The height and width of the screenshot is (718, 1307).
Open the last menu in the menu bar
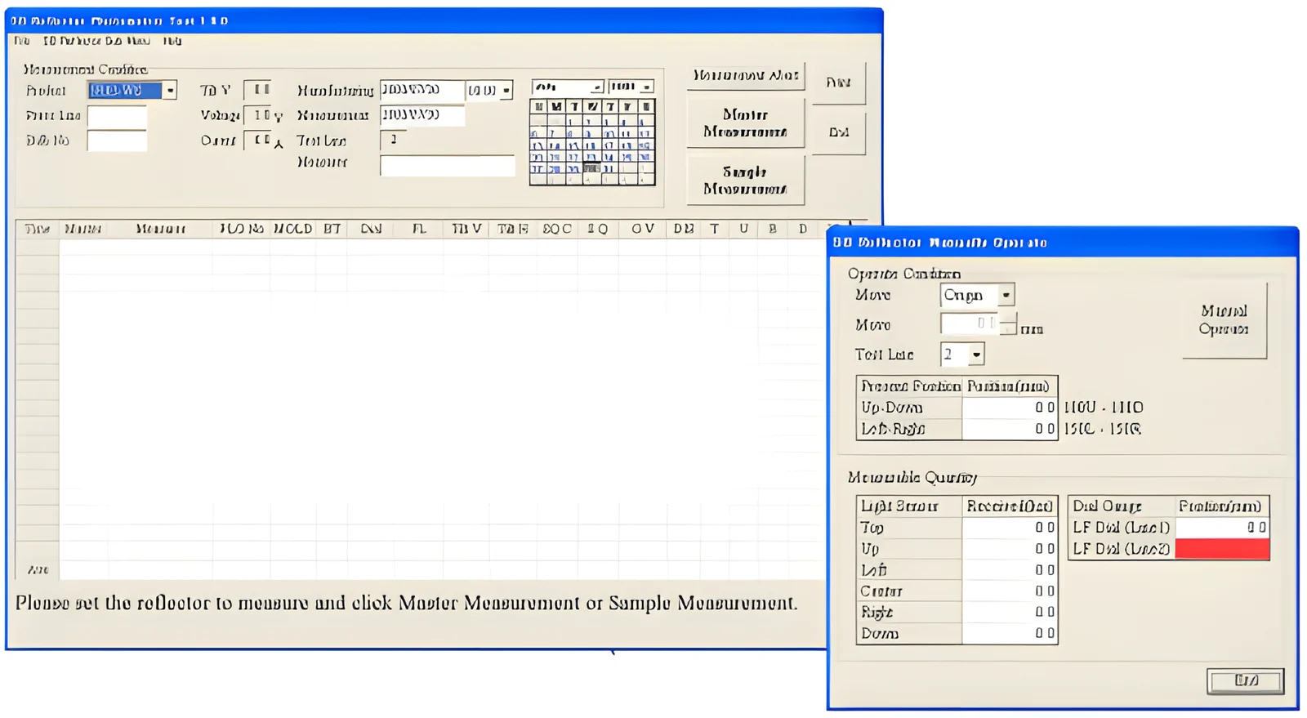pyautogui.click(x=172, y=41)
